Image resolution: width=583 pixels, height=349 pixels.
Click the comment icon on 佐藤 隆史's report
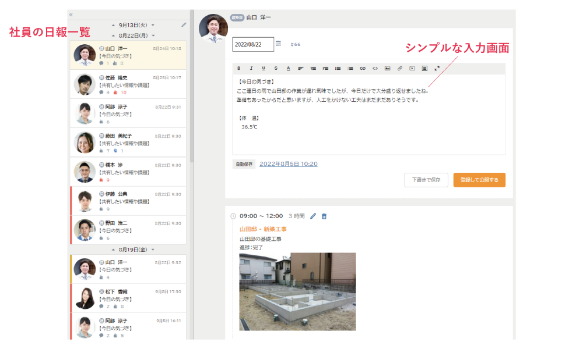coord(101,92)
